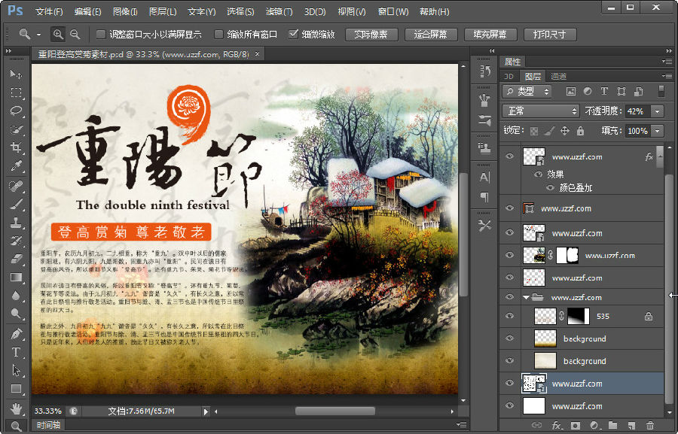This screenshot has height=434, width=678.
Task: Click the lock-all padlock icon
Action: point(580,131)
